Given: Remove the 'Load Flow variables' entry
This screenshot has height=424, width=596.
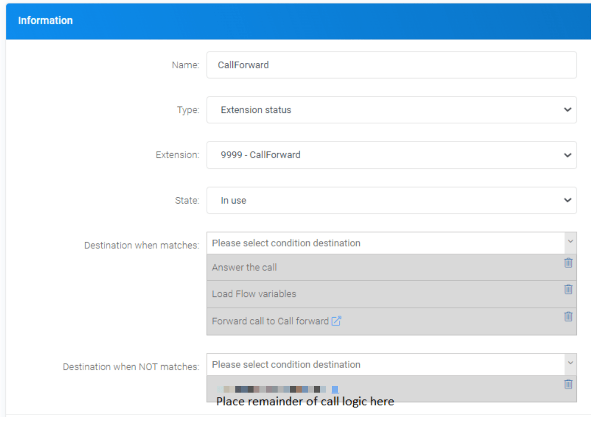Looking at the screenshot, I should [x=568, y=290].
